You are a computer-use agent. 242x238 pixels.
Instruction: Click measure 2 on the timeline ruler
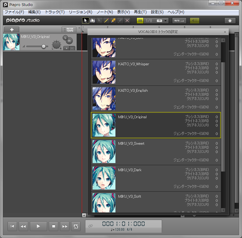point(108,27)
